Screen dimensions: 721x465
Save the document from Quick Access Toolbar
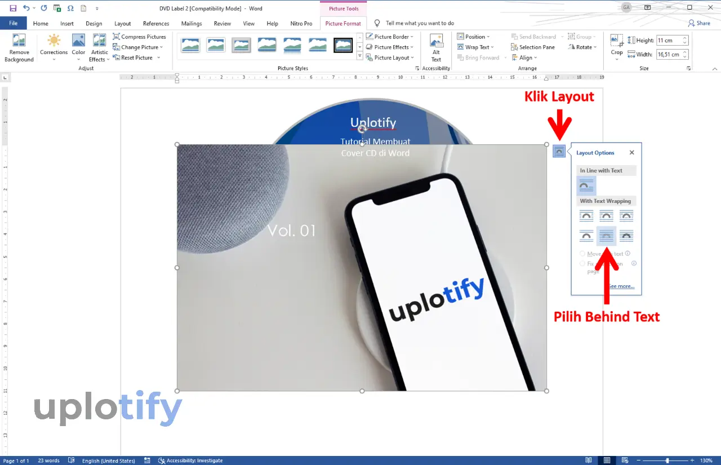click(x=13, y=8)
